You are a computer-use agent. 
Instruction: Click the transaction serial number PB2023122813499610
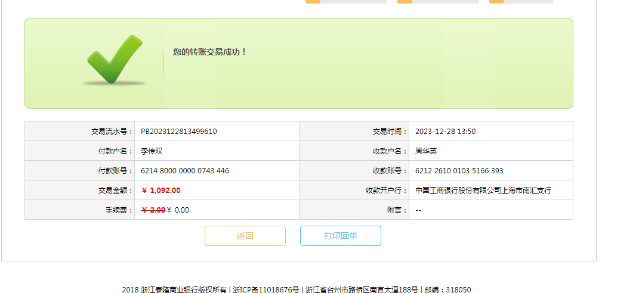[179, 132]
